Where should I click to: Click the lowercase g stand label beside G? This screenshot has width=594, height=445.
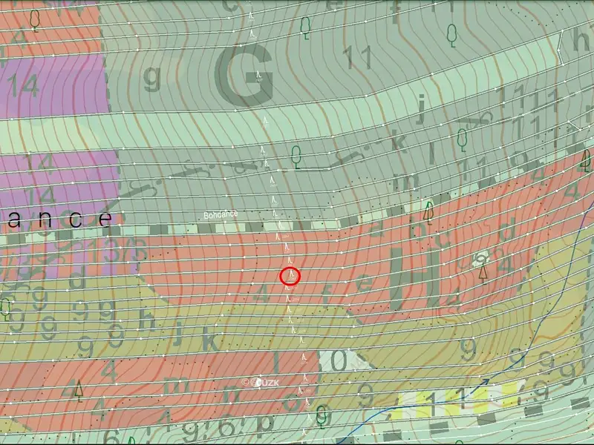click(152, 79)
